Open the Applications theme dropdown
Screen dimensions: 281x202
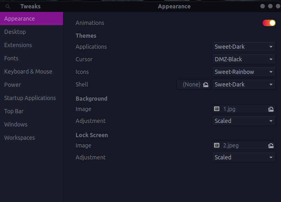pos(244,46)
